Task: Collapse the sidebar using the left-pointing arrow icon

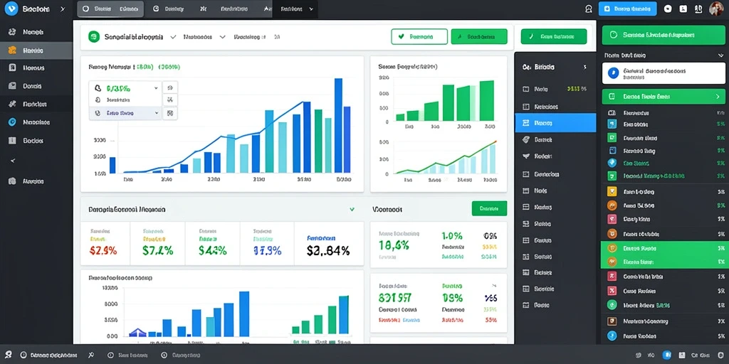Action: click(13, 161)
